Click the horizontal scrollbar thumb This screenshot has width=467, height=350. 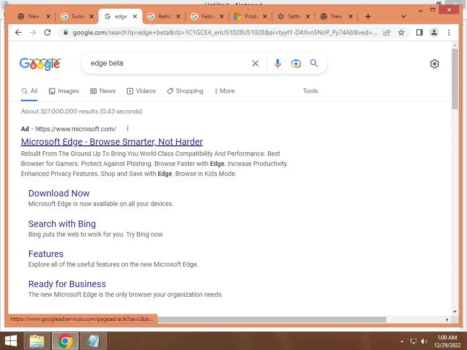tap(272, 319)
